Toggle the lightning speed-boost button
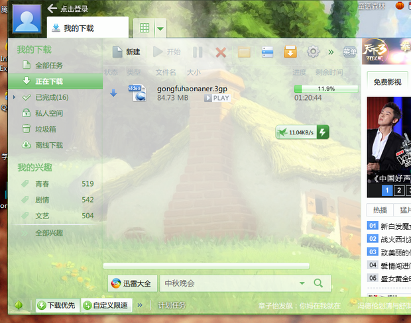The height and width of the screenshot is (323, 411). point(323,132)
